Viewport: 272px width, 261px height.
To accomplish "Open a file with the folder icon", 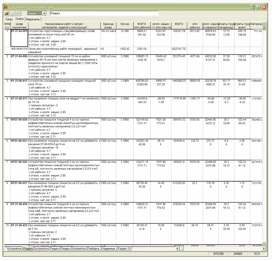I will point(7,13).
